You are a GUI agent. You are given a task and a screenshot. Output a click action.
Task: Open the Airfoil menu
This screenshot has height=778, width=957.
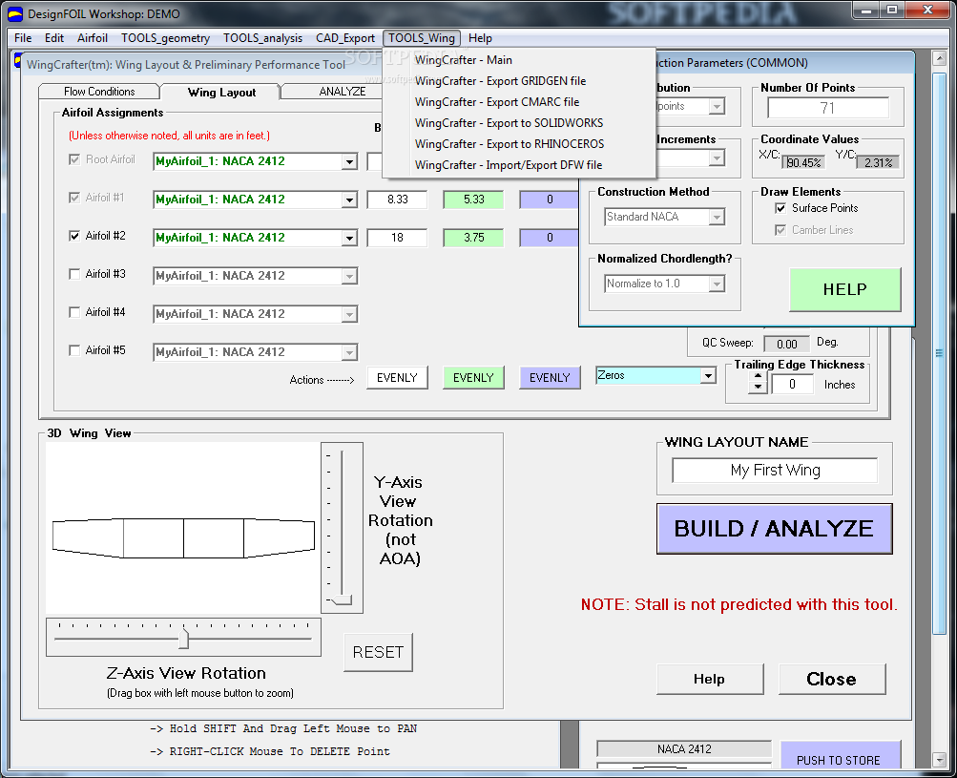(93, 38)
